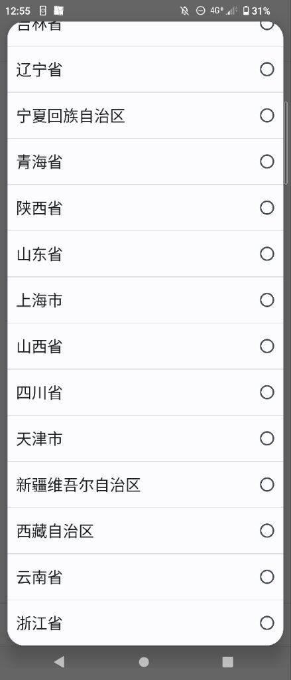Viewport: 291px width, 680px height.
Task: Choose the 新疆维吾尔自治区 list item
Action: (146, 485)
